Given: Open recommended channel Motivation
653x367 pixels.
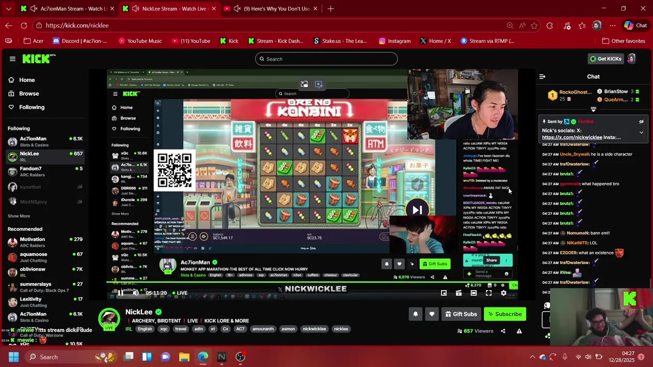Looking at the screenshot, I should [45, 242].
